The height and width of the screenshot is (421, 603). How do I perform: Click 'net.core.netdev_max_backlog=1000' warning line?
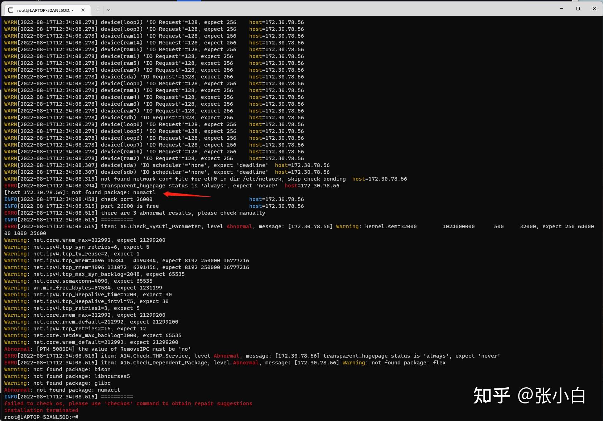[93, 335]
